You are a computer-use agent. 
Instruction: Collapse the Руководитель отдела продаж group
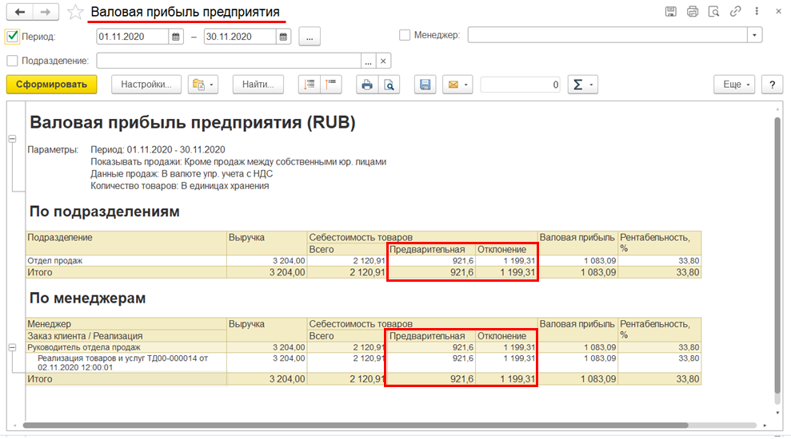click(12, 347)
